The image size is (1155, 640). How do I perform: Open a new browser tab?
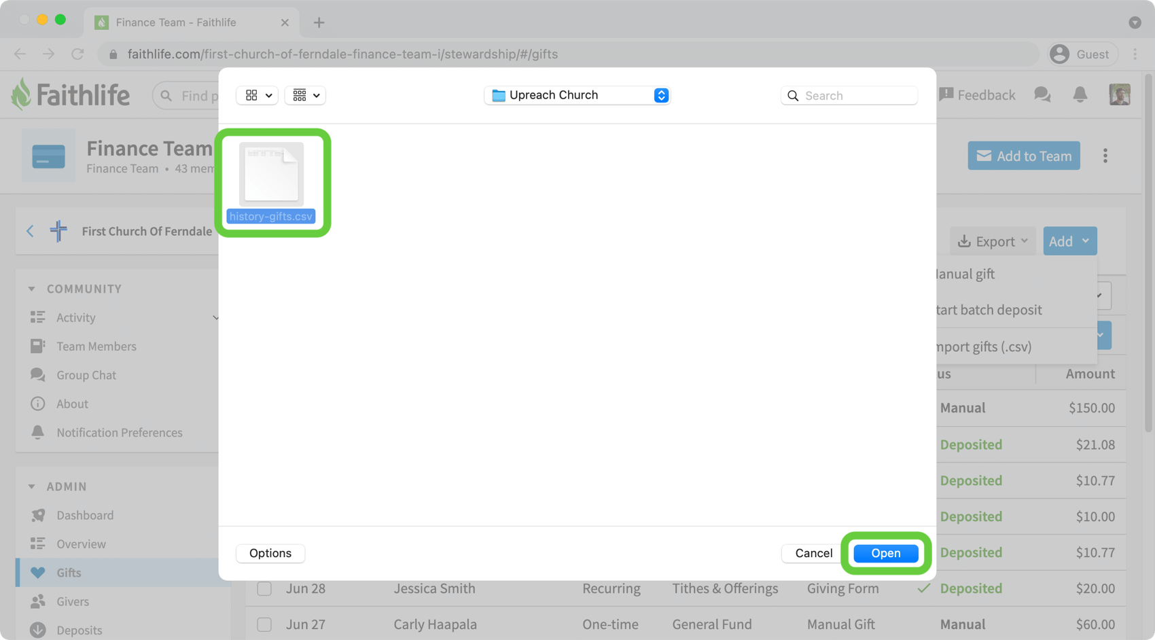pyautogui.click(x=319, y=22)
